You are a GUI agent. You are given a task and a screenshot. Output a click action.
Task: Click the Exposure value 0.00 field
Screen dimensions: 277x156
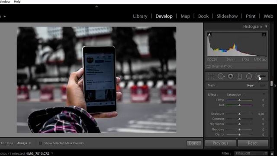tap(261, 114)
